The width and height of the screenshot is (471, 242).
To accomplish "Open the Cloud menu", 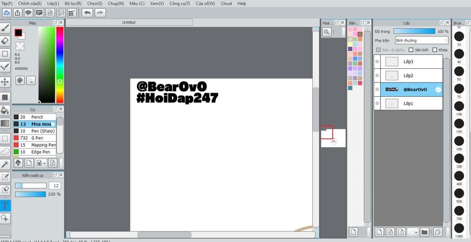I will (226, 4).
